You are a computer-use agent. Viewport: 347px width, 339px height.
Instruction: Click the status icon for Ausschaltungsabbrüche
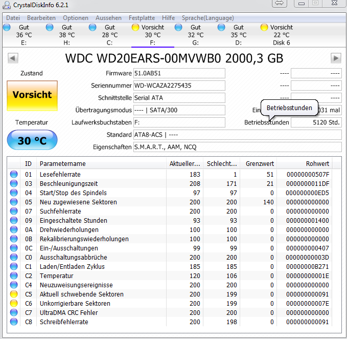tap(14, 257)
